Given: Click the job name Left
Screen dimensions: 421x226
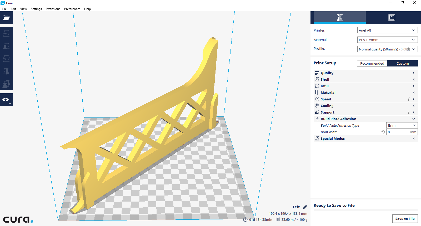Looking at the screenshot, I should [296, 207].
